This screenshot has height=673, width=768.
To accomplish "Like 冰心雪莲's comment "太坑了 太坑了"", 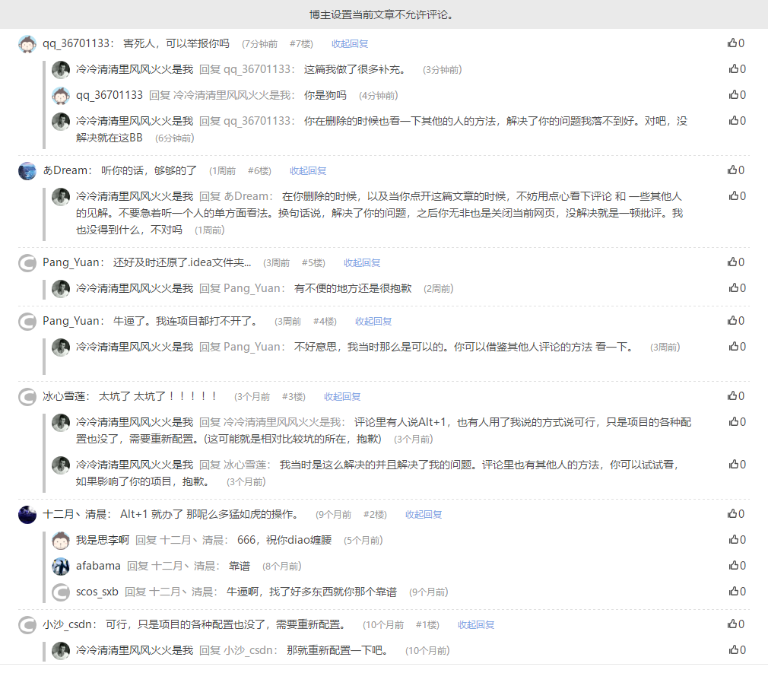I will click(735, 395).
